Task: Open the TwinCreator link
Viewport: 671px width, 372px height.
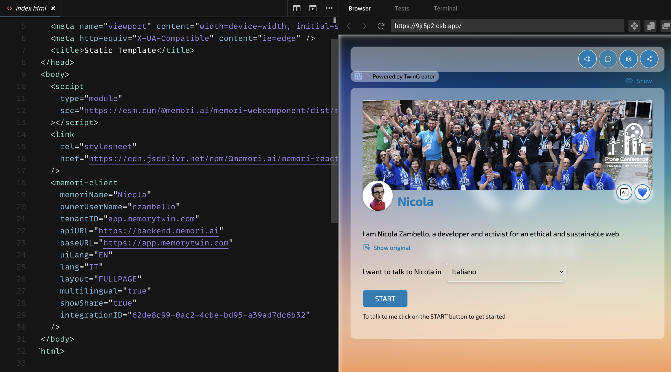Action: (x=419, y=77)
